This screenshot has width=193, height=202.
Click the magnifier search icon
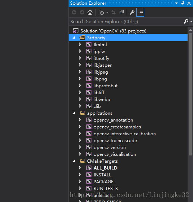point(186,21)
